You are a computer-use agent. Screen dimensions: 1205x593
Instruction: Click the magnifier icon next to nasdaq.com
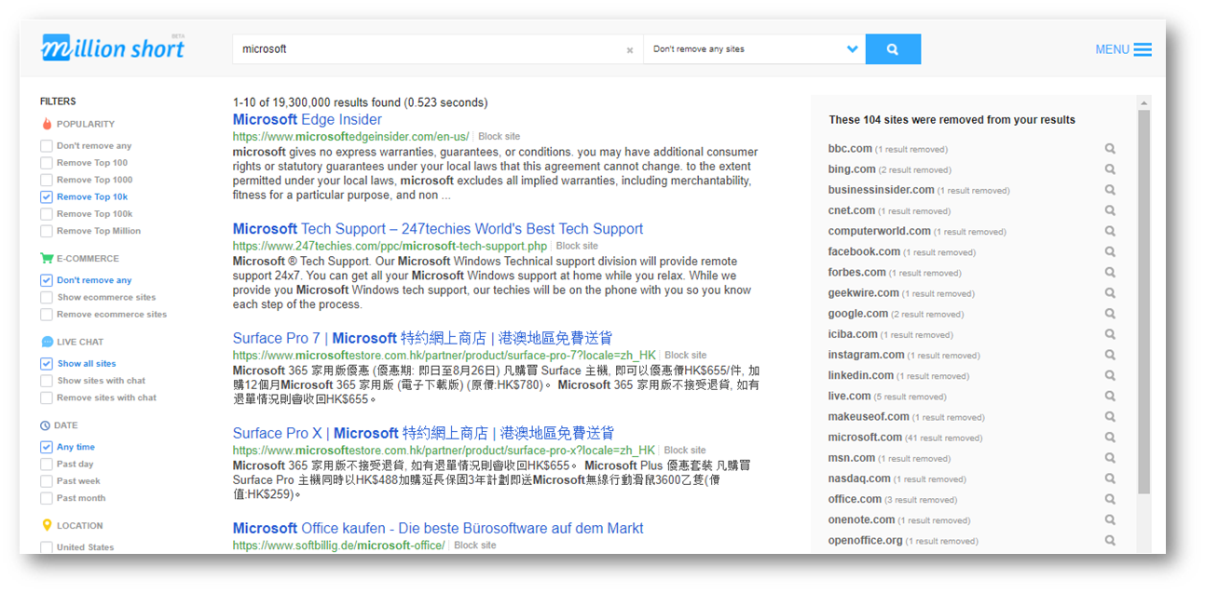pos(1110,478)
